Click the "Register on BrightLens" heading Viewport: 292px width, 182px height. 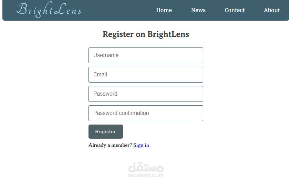click(x=146, y=34)
